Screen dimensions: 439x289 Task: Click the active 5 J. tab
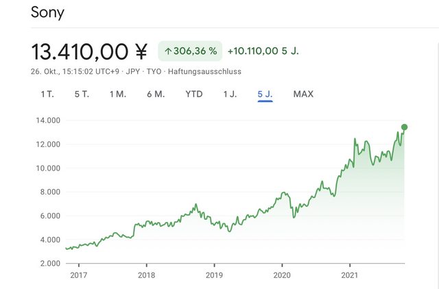[265, 95]
